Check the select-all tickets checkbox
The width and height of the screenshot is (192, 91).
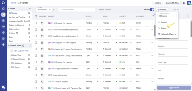pos(36,16)
